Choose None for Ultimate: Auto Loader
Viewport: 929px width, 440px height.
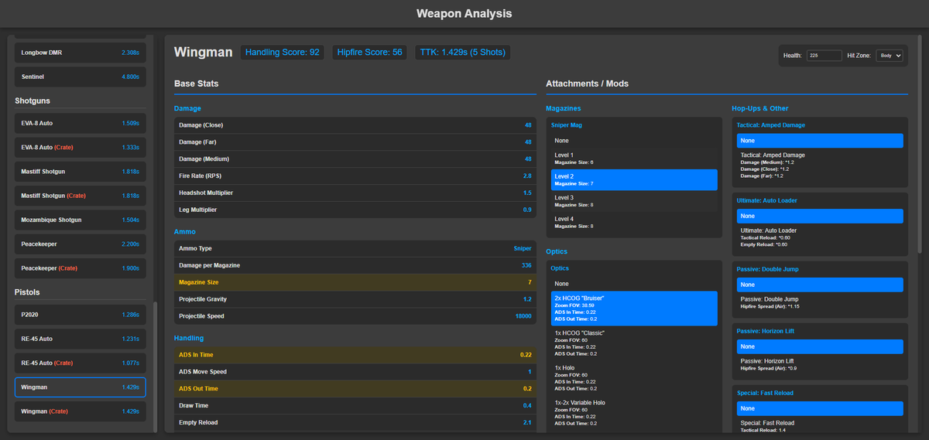(x=820, y=217)
